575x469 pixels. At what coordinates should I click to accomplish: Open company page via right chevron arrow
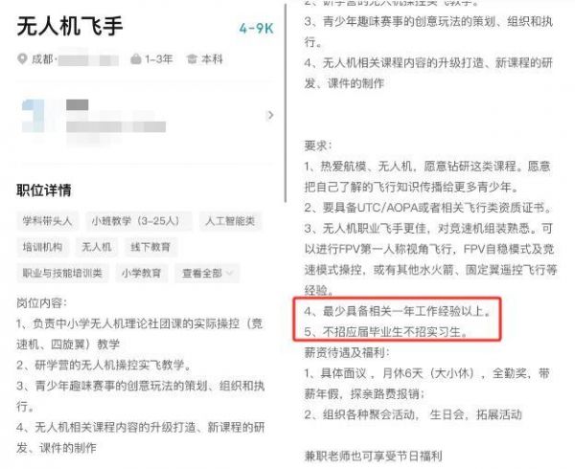[270, 115]
